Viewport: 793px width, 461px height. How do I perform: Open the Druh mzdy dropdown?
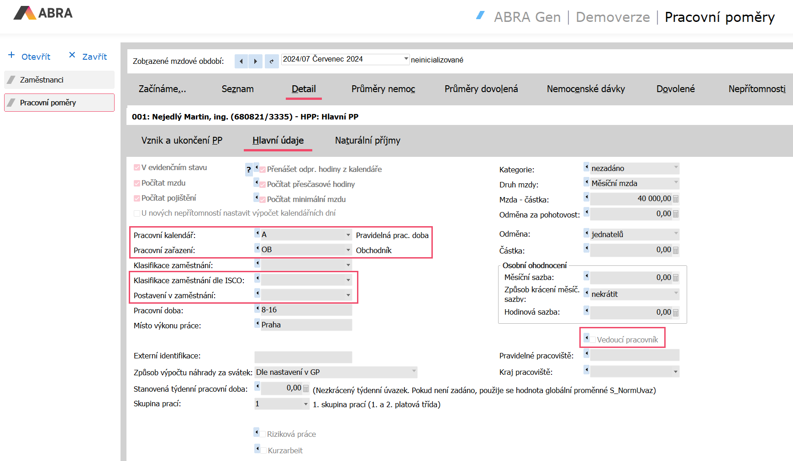pos(676,183)
